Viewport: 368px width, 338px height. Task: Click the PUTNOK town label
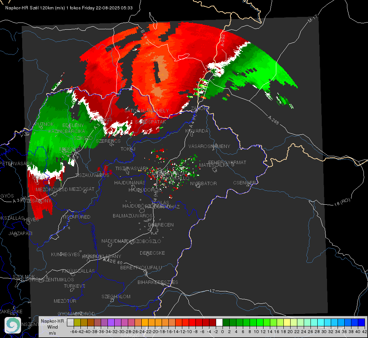[44, 124]
